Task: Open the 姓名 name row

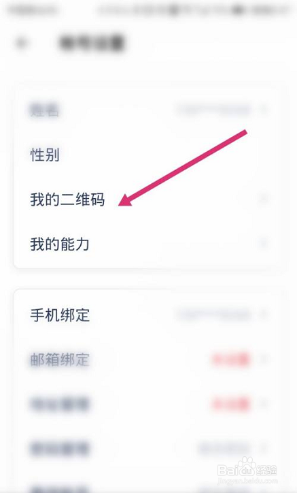Action: click(x=148, y=110)
